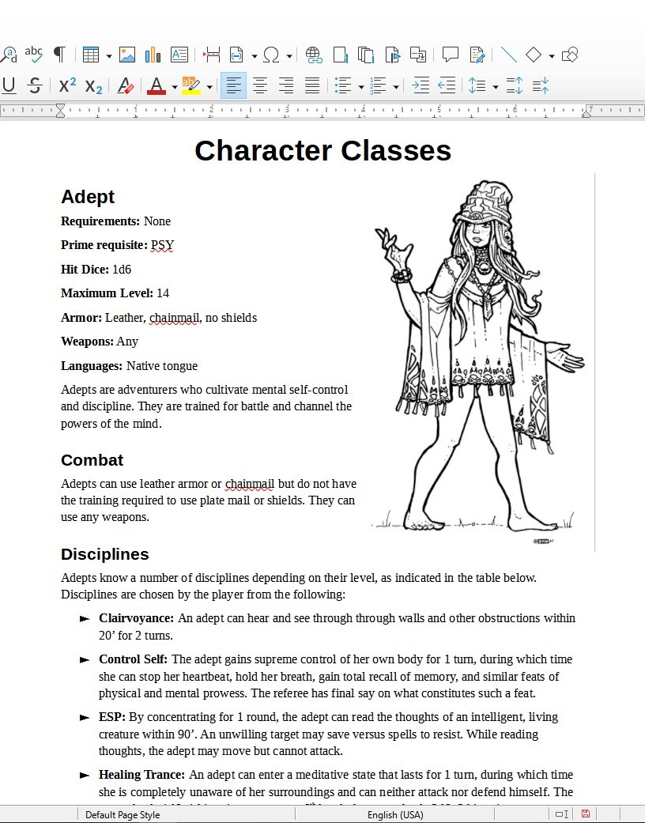Insert a cross-reference
645x823 pixels.
point(418,55)
